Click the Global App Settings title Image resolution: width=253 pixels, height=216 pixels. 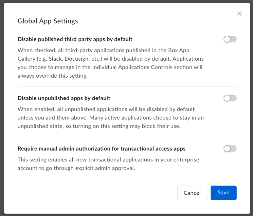click(48, 21)
